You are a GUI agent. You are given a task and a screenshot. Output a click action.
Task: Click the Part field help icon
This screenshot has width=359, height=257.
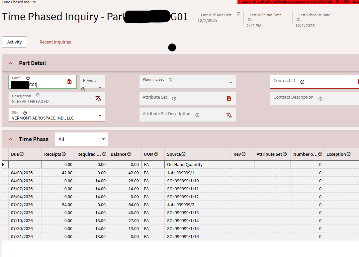pyautogui.click(x=28, y=78)
